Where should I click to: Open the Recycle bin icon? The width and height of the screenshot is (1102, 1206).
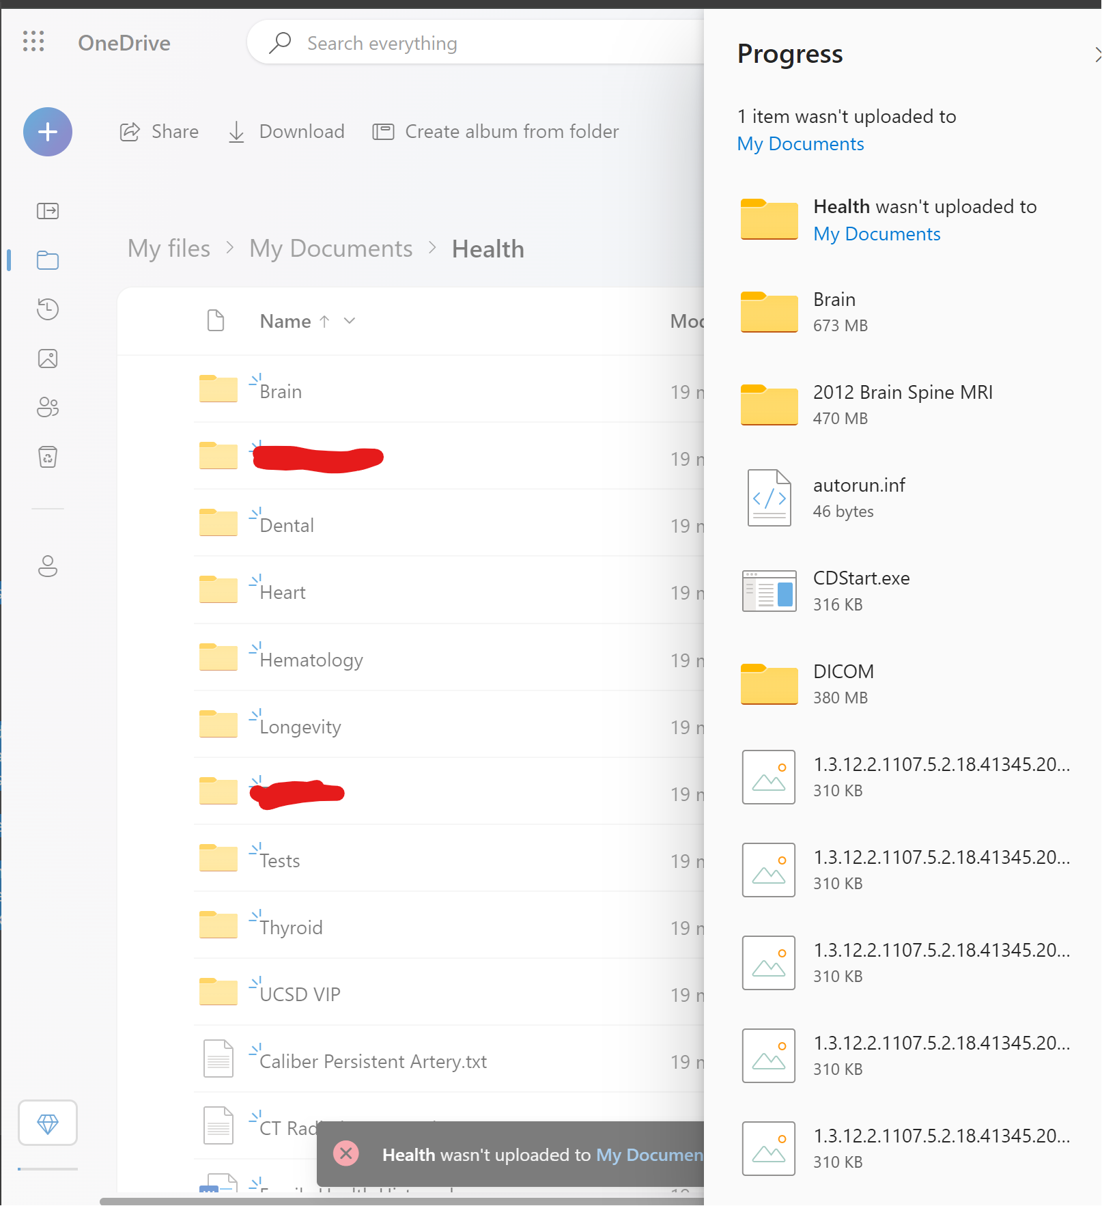[x=47, y=456]
